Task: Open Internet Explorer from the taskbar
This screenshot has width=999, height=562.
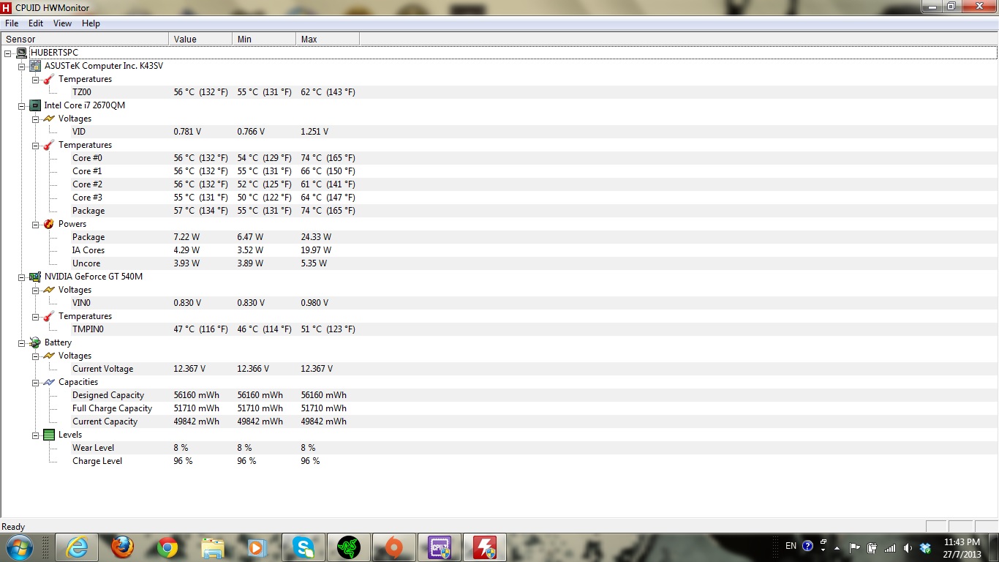Action: [x=77, y=547]
